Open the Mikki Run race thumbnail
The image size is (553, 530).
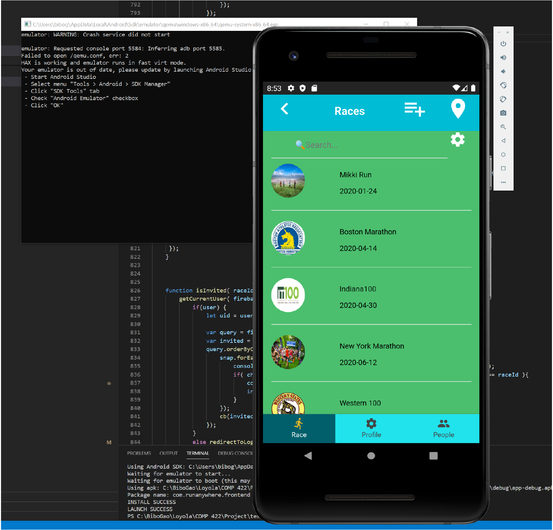click(288, 181)
